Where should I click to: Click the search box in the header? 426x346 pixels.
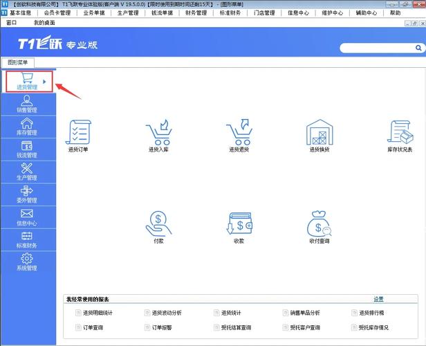(x=380, y=48)
